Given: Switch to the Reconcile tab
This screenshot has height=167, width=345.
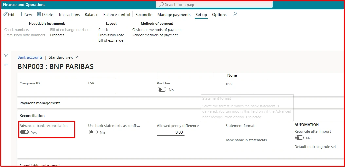Looking at the screenshot, I should pyautogui.click(x=144, y=14).
